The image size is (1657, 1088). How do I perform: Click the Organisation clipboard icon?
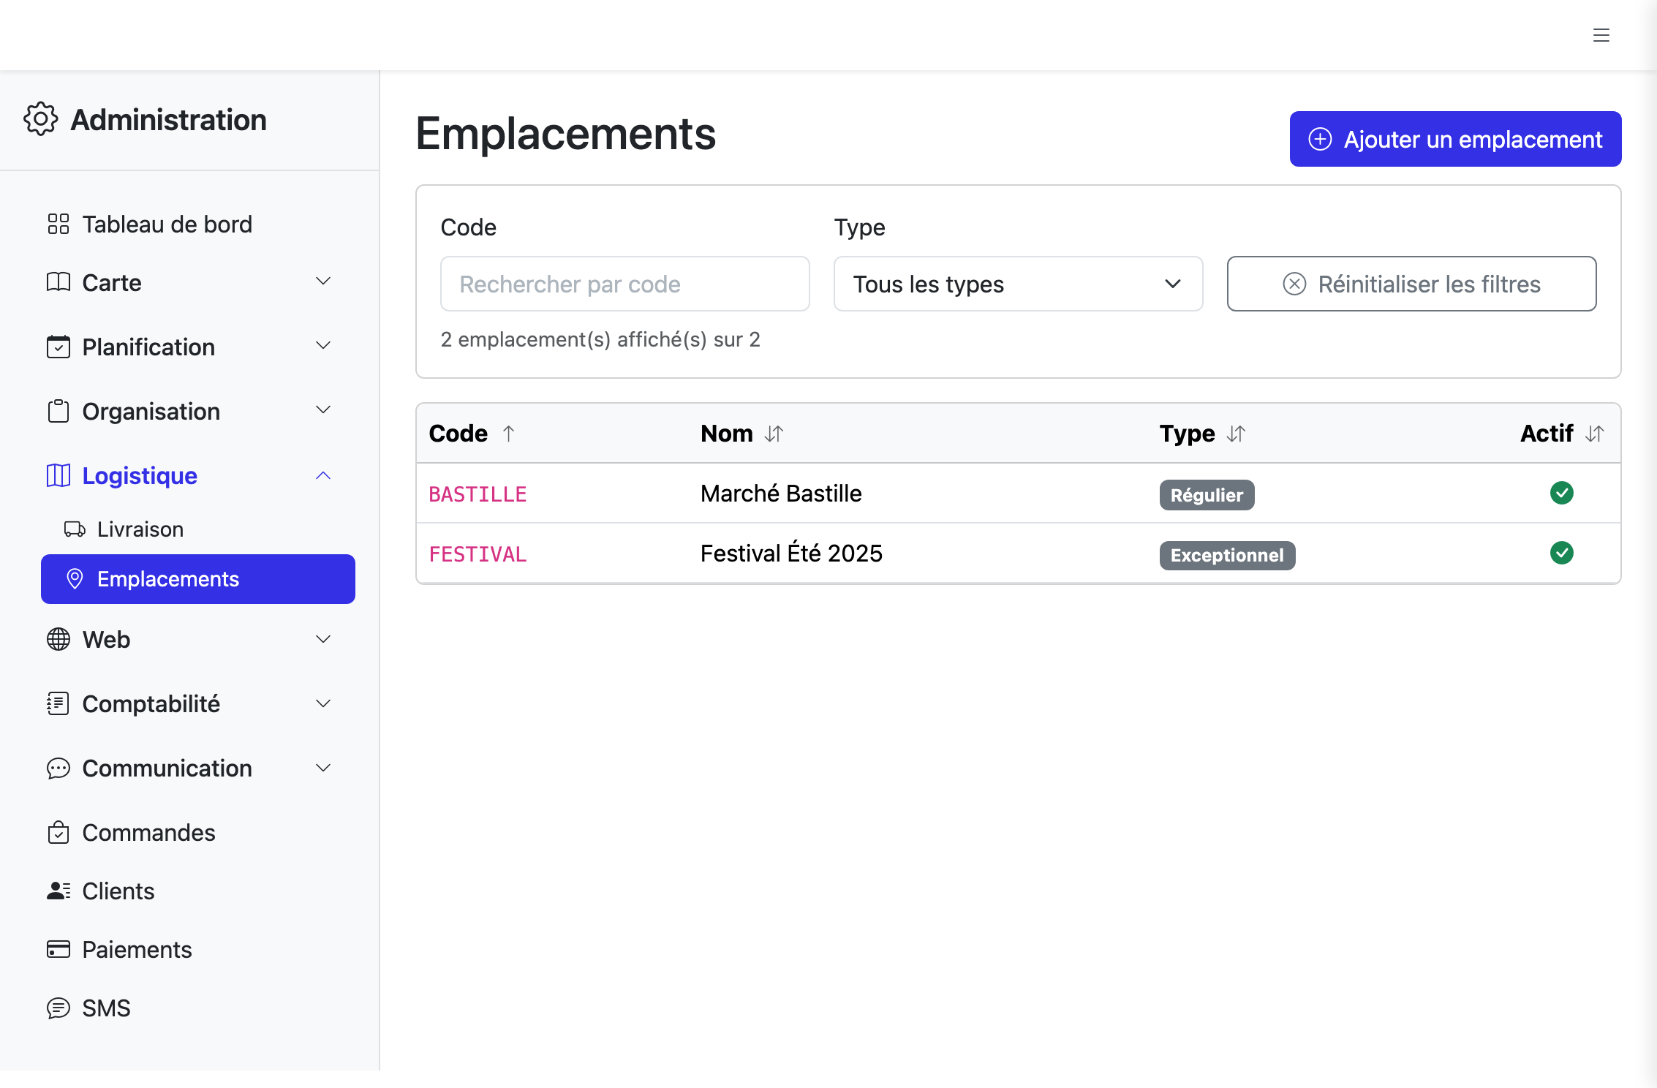[58, 411]
